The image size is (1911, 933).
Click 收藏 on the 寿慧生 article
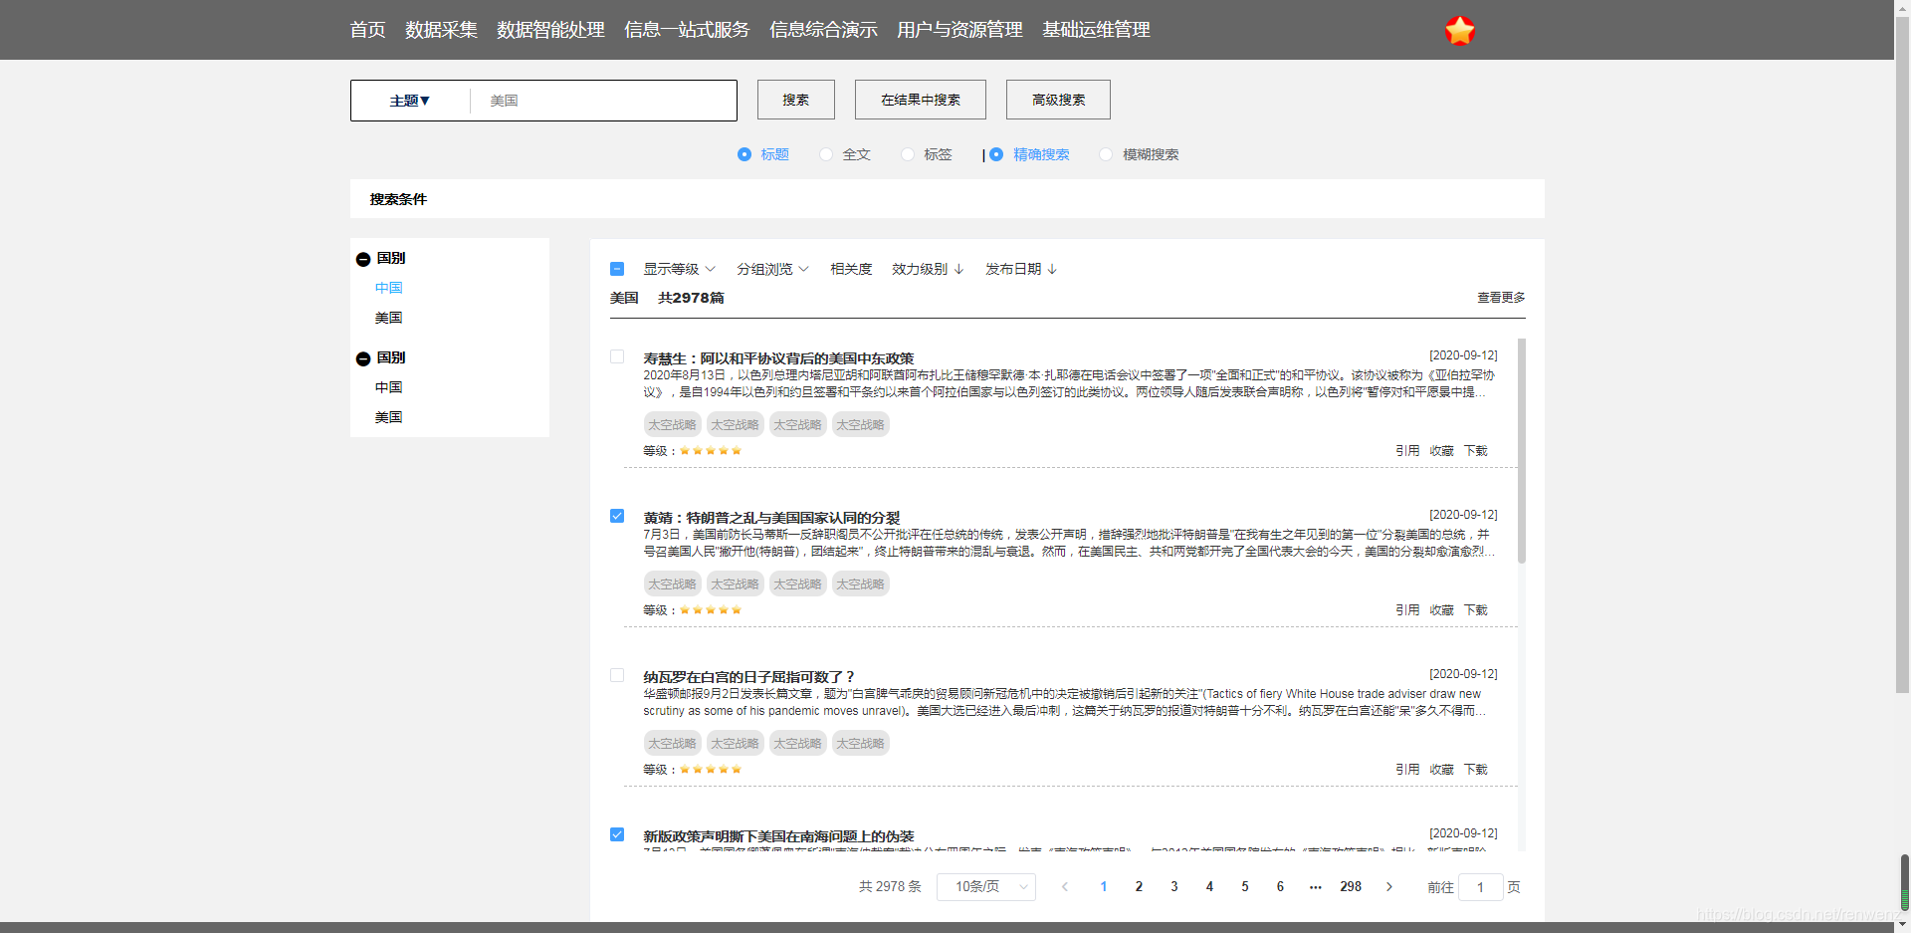[1442, 451]
